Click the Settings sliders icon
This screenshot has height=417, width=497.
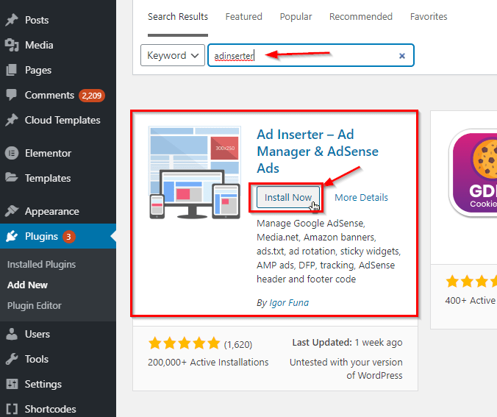pyautogui.click(x=12, y=384)
